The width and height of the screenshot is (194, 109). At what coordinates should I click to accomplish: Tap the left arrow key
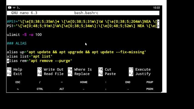84,89
